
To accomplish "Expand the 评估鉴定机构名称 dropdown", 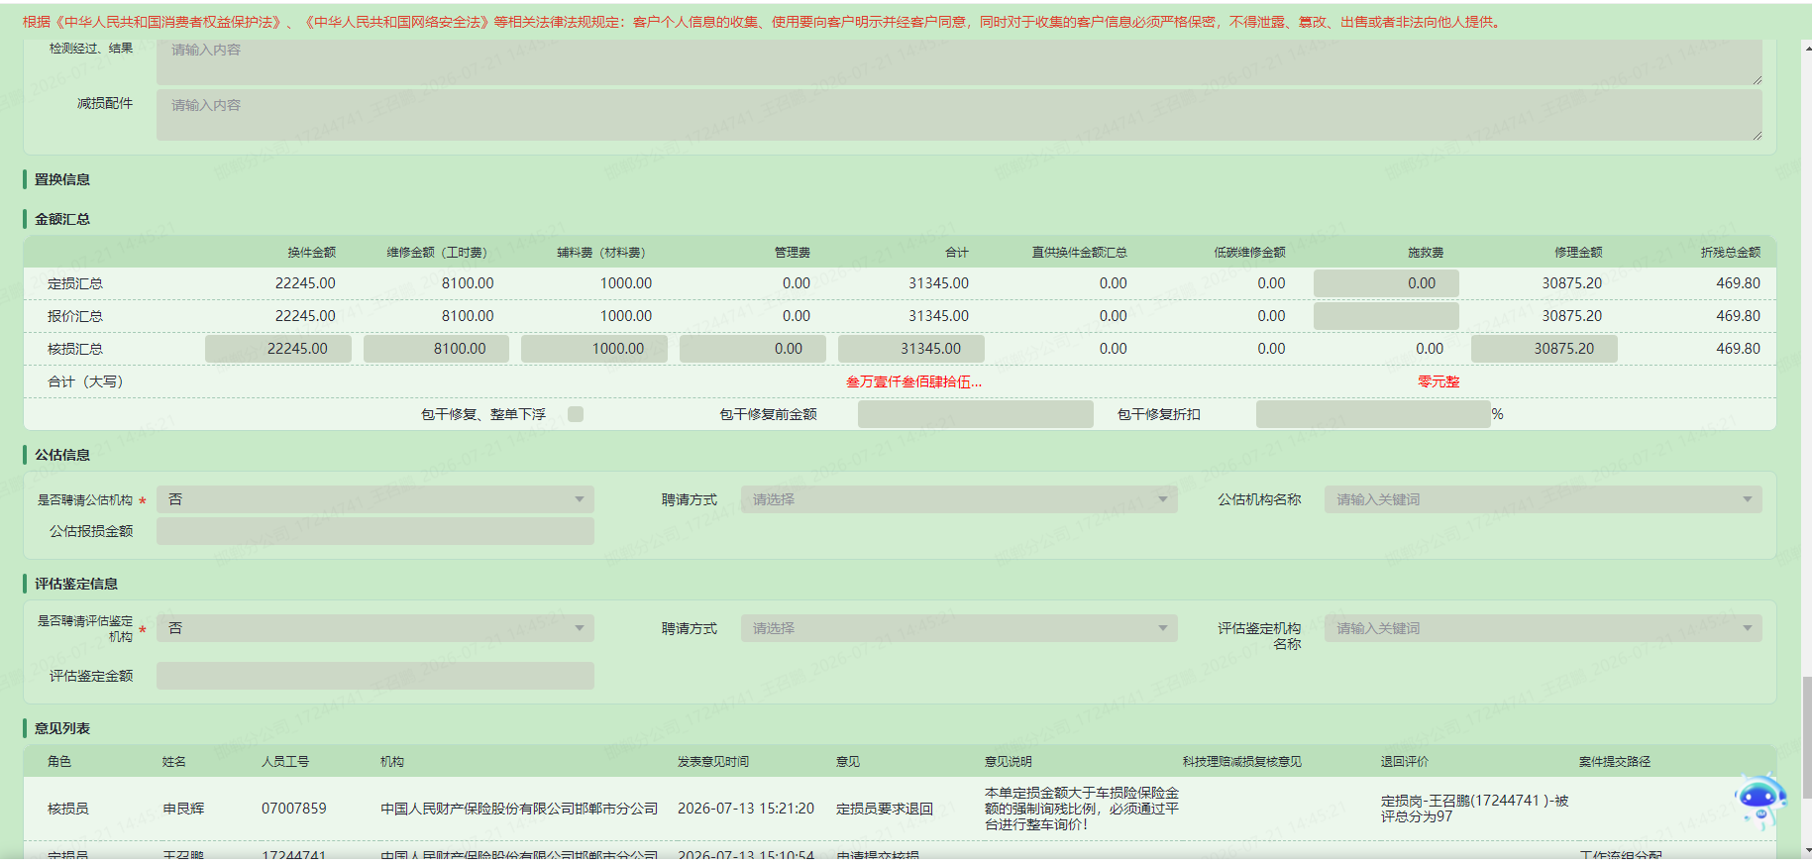I will [1544, 628].
